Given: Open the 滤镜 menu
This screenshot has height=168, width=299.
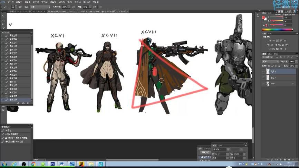Looking at the screenshot, I should [61, 2].
